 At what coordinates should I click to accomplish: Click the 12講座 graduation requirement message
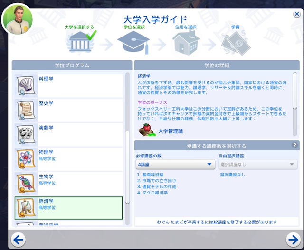point(217,222)
